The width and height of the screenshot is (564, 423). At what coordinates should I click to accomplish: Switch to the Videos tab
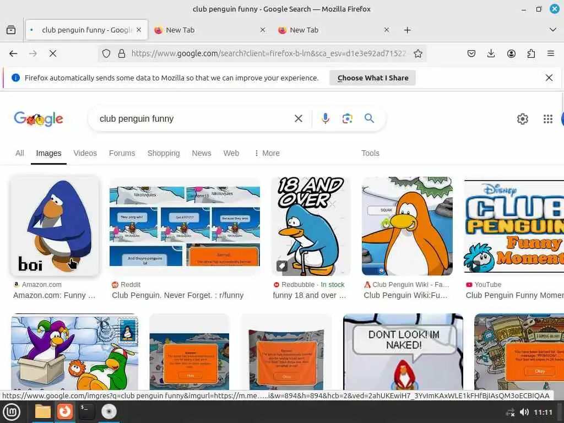tap(85, 153)
